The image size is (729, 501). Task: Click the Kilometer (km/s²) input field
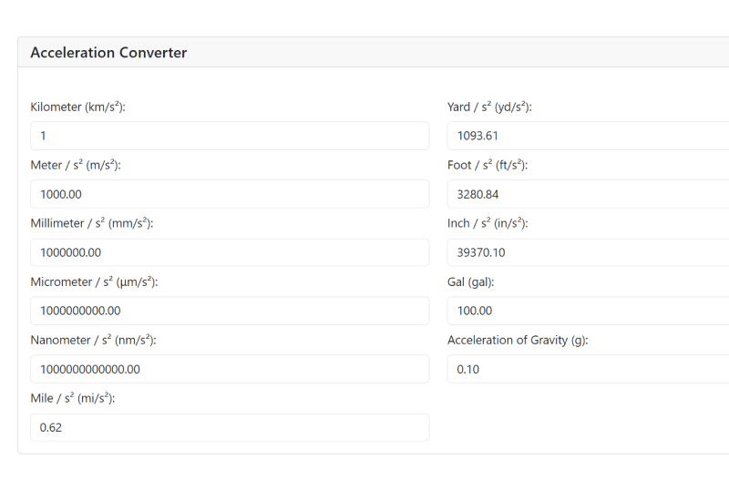[229, 136]
